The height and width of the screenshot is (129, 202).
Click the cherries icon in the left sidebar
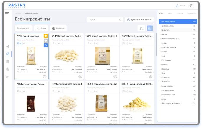(8, 46)
